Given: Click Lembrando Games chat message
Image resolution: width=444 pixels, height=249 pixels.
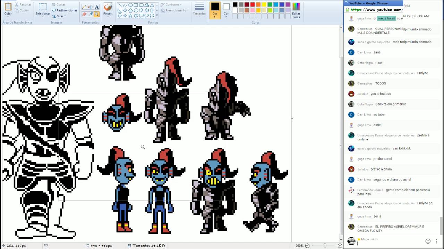Looking at the screenshot, I should [393, 192].
